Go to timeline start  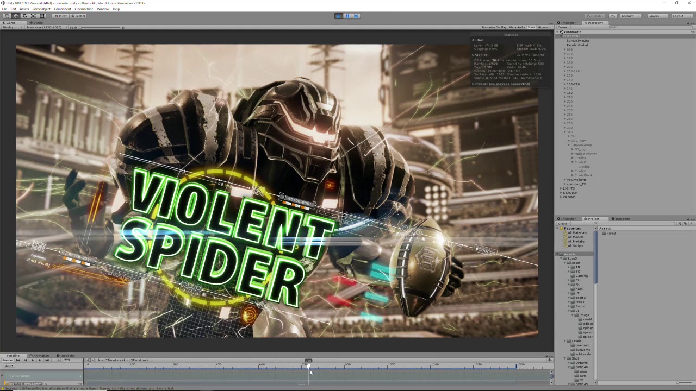coord(18,360)
